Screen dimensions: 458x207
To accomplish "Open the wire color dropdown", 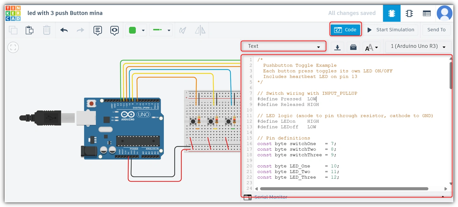I will click(136, 30).
